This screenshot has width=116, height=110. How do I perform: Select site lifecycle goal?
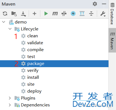tap(54, 84)
